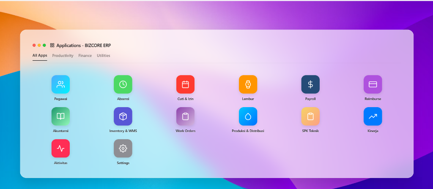This screenshot has height=189, width=433.
Task: Maximize the window with the green button
Action: point(44,46)
